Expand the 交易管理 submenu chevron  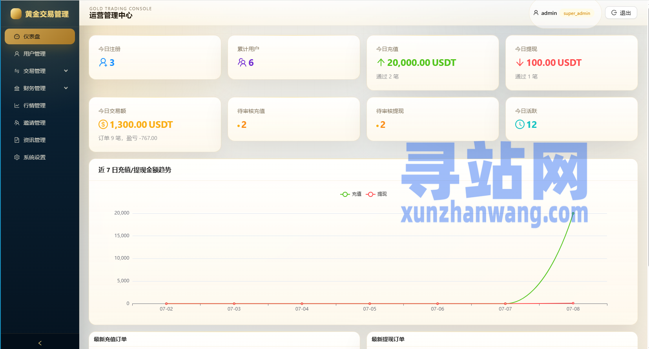point(66,71)
